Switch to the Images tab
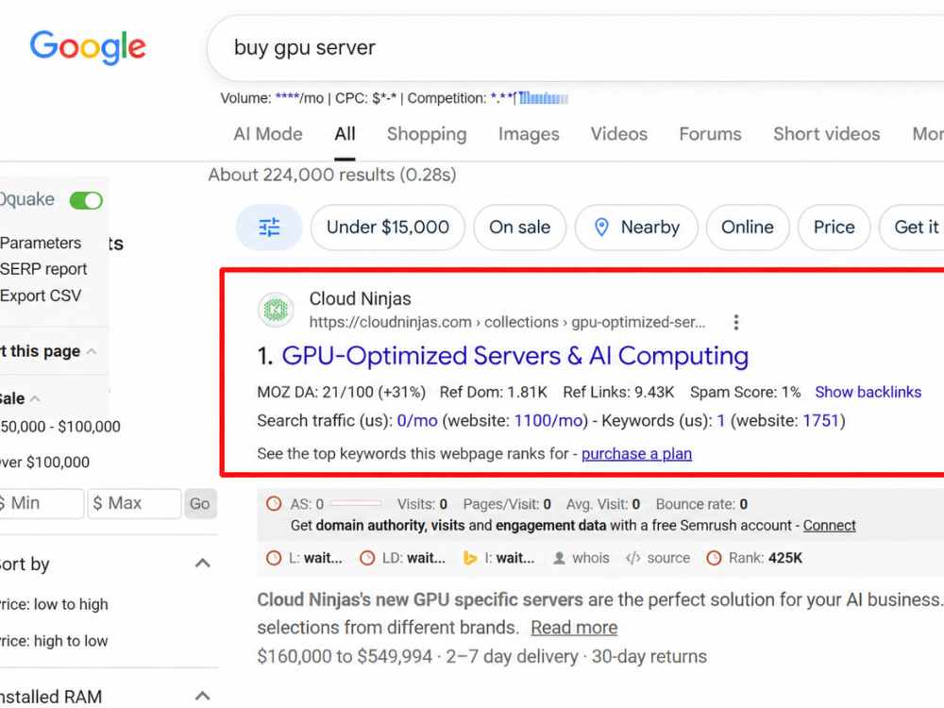944x708 pixels. click(x=529, y=134)
